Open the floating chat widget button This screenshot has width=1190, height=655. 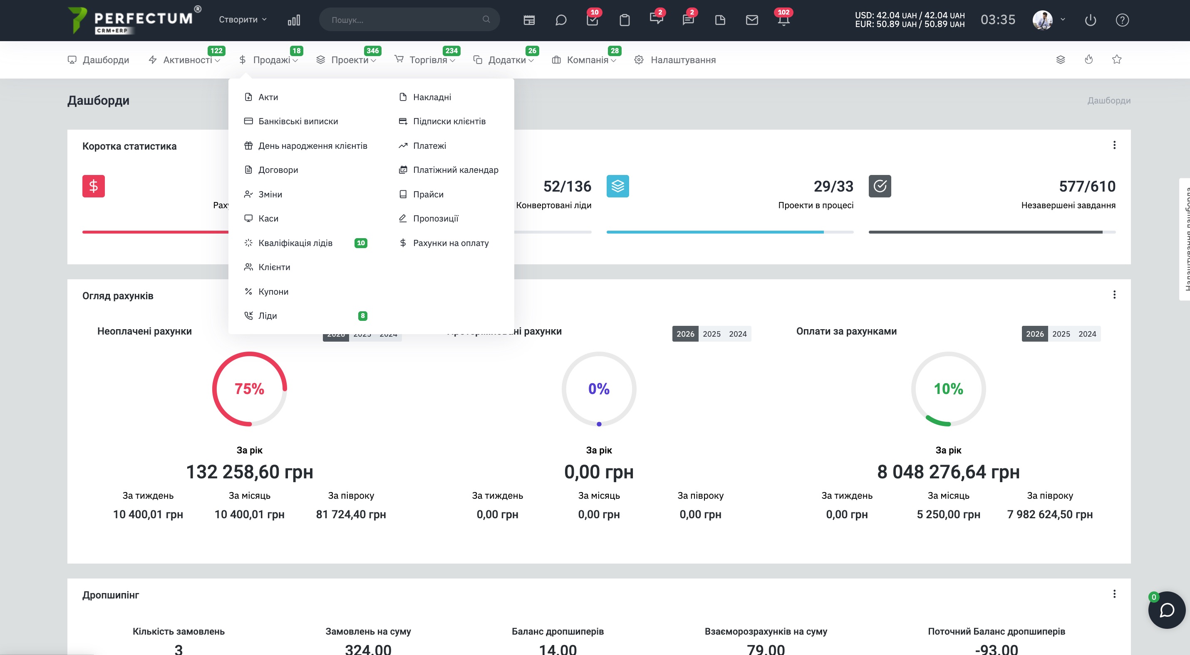(x=1167, y=610)
